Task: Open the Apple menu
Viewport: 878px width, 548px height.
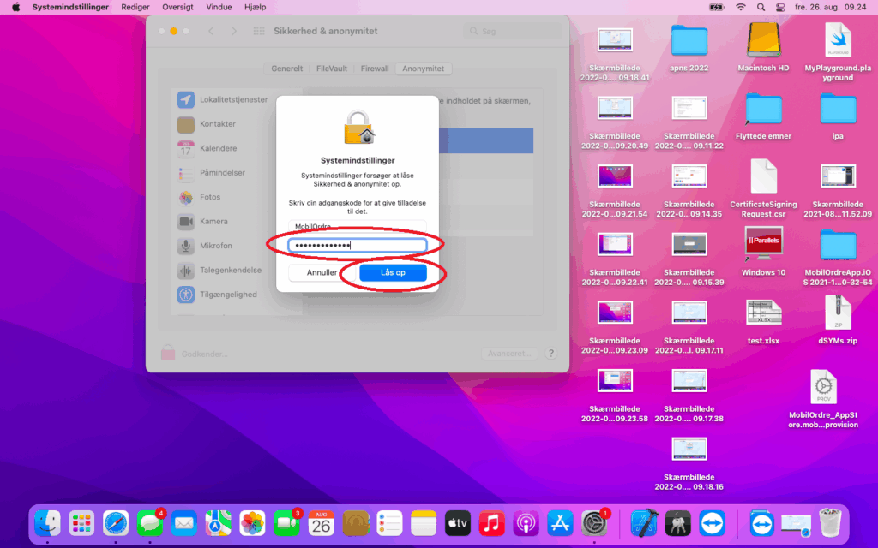Action: (x=15, y=7)
